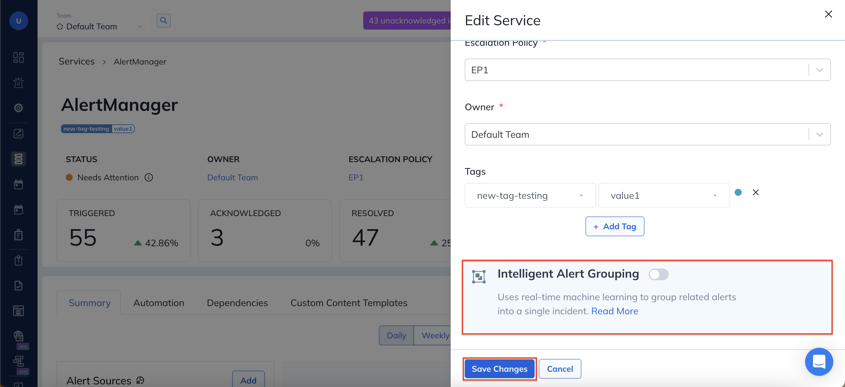The width and height of the screenshot is (845, 387).
Task: Click the info icon beside Needs Attention
Action: [149, 177]
